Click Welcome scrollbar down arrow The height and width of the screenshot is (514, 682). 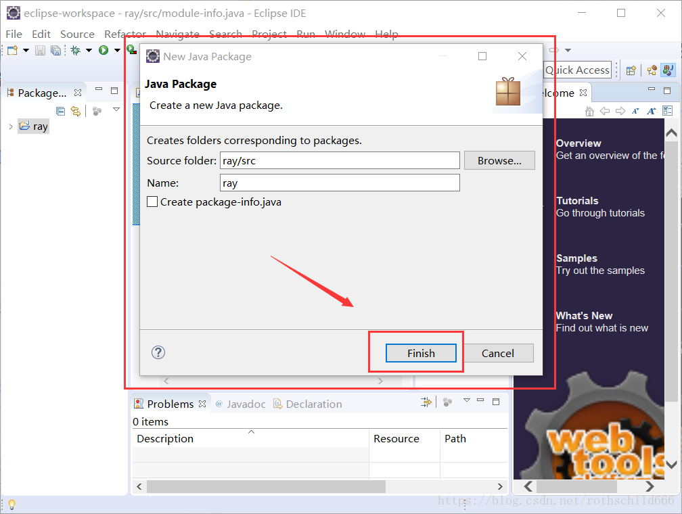coord(671,465)
